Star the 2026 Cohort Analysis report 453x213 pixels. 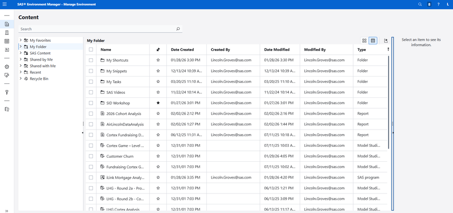(158, 114)
